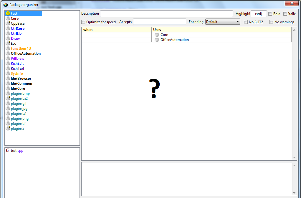Tick the No warnings checkbox
The height and width of the screenshot is (198, 301).
pos(272,22)
